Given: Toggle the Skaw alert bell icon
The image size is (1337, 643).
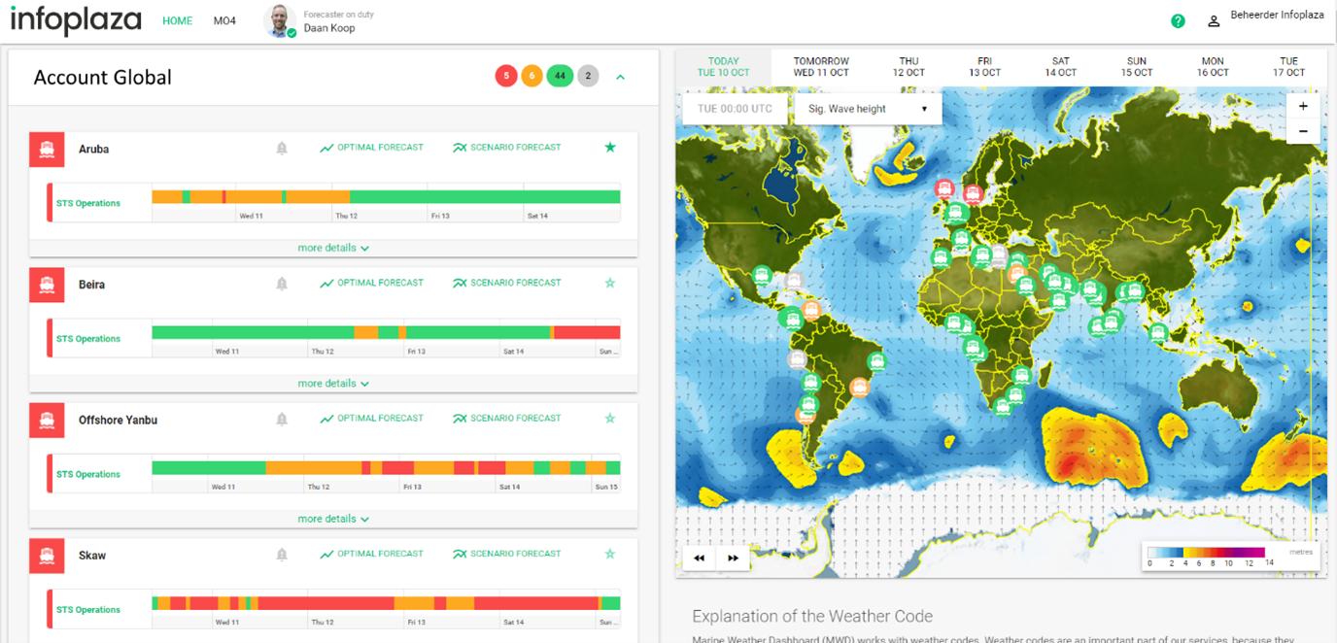Looking at the screenshot, I should coord(282,555).
